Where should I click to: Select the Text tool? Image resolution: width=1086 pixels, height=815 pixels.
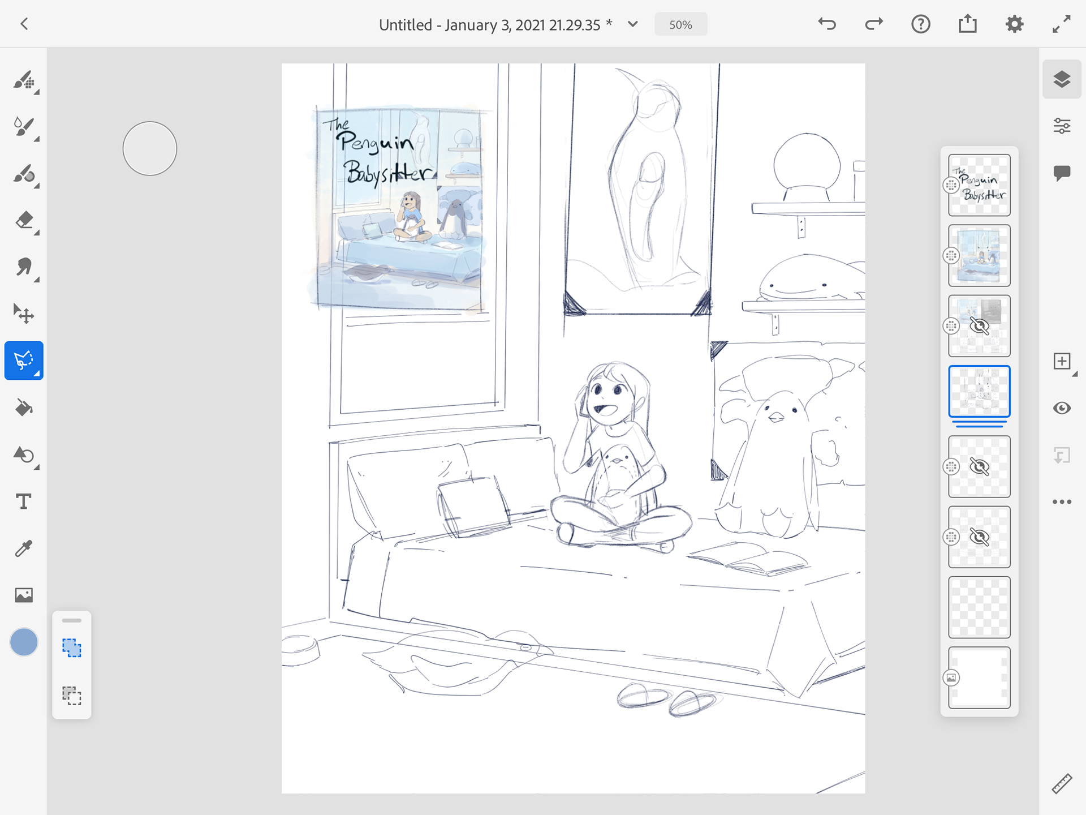(24, 501)
